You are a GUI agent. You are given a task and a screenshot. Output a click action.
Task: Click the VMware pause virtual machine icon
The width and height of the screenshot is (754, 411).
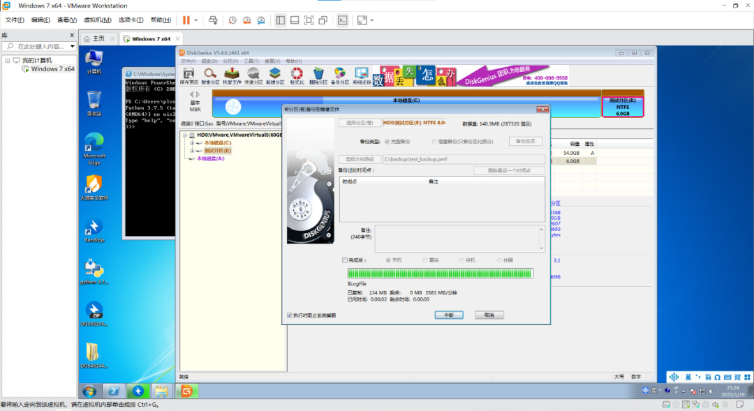(186, 20)
